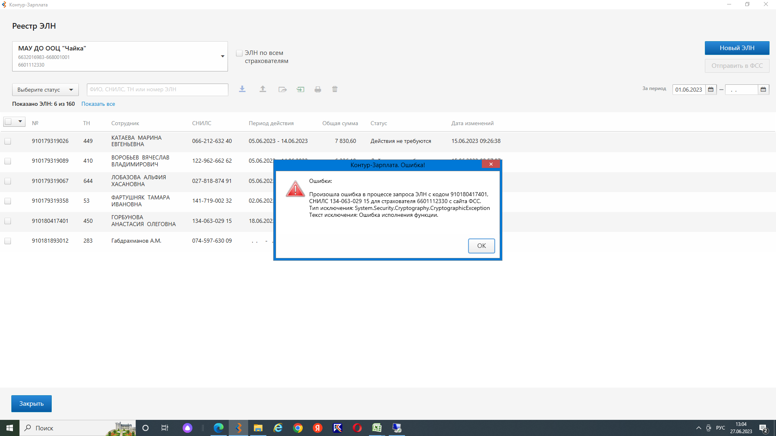Image resolution: width=776 pixels, height=436 pixels.
Task: Open the Windows Start menu
Action: coord(10,428)
